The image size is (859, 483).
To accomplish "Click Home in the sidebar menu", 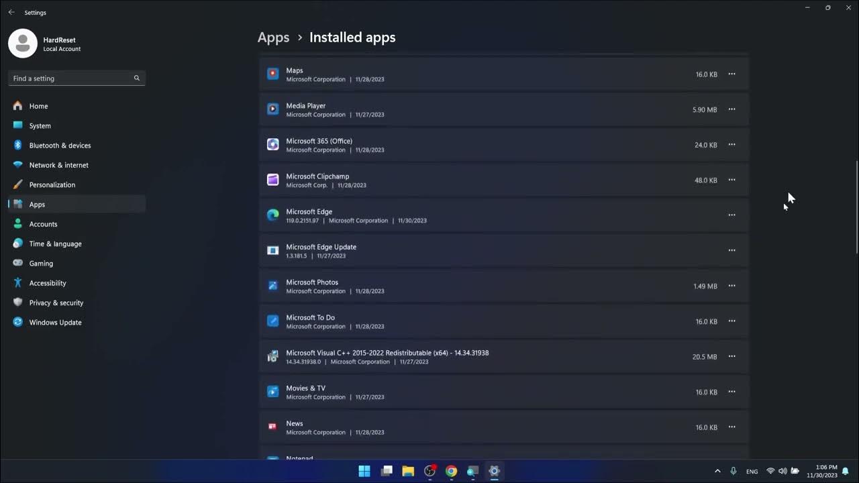I will tap(38, 106).
